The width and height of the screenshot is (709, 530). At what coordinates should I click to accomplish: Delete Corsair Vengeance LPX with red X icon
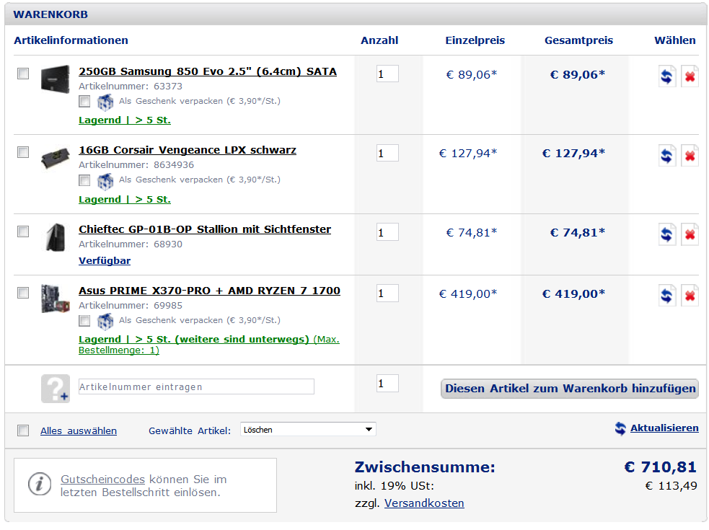(690, 156)
